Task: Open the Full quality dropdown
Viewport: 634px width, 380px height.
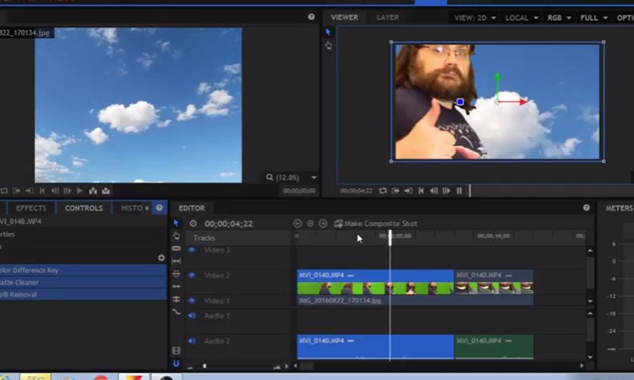Action: click(x=594, y=17)
